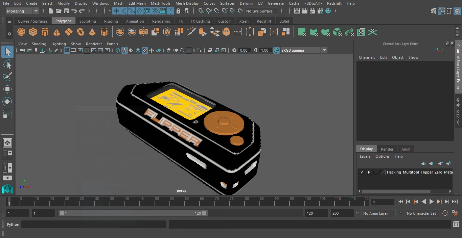Toggle Snap to Curves magnet icon

[209, 11]
